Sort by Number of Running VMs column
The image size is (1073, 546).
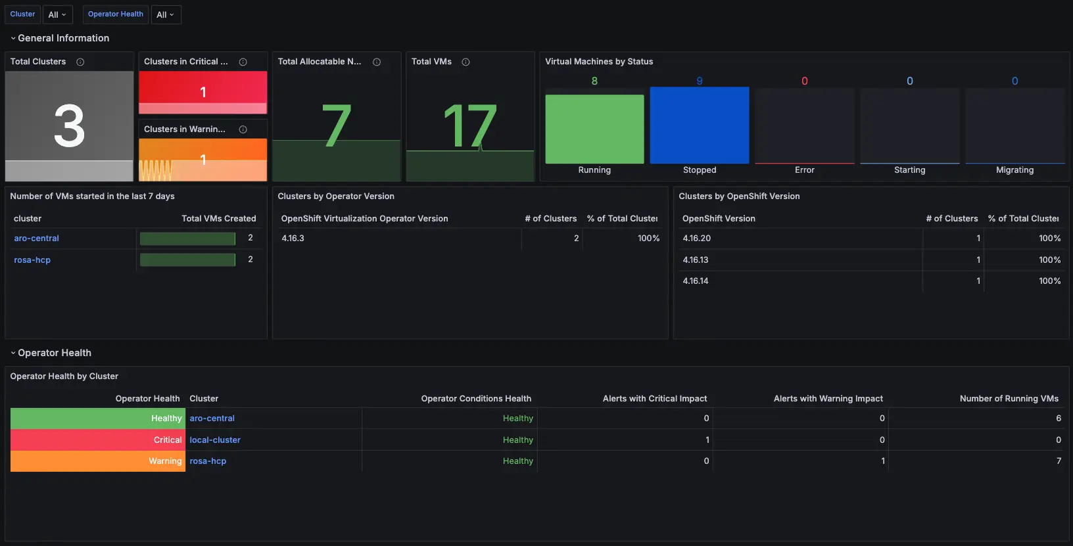point(1009,399)
